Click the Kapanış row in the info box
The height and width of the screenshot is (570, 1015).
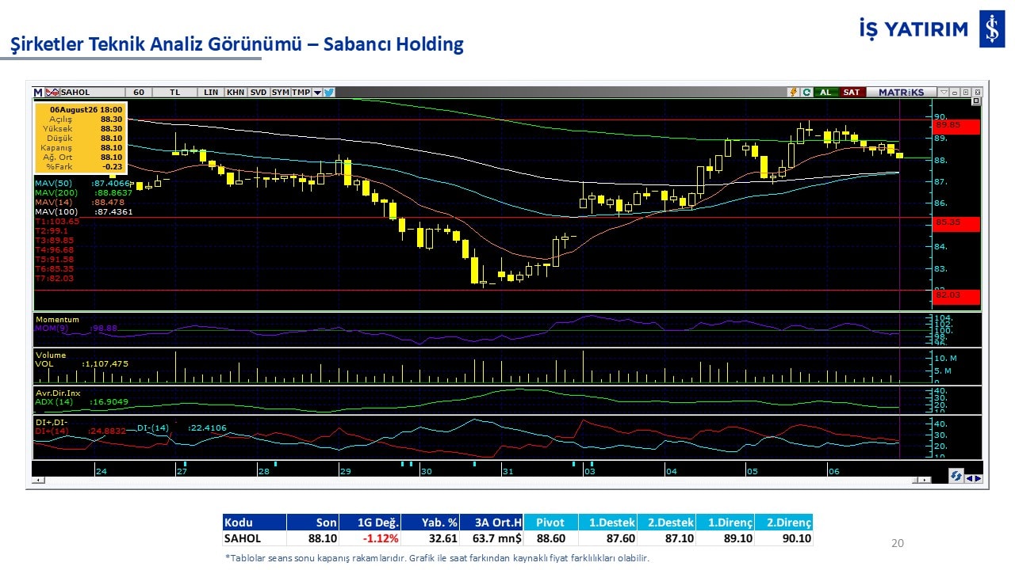(79, 147)
